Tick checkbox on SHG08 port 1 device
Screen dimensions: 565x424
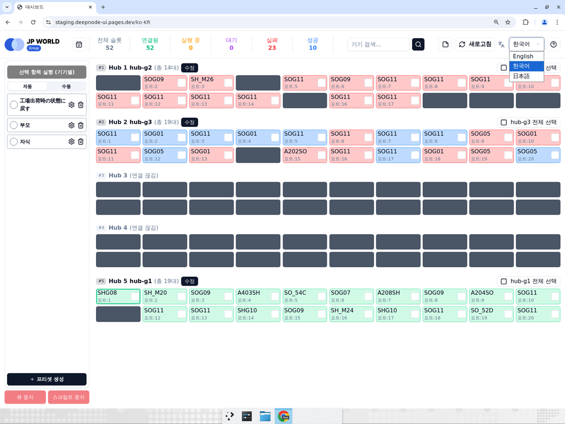click(135, 296)
